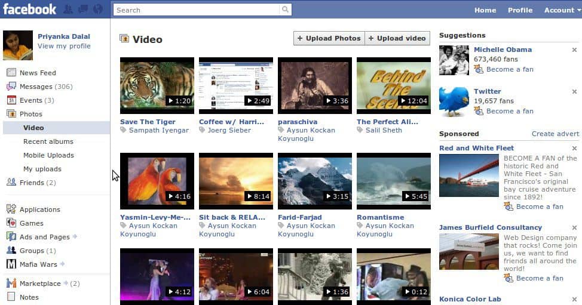Click tagged name Salil Sheth

click(384, 130)
